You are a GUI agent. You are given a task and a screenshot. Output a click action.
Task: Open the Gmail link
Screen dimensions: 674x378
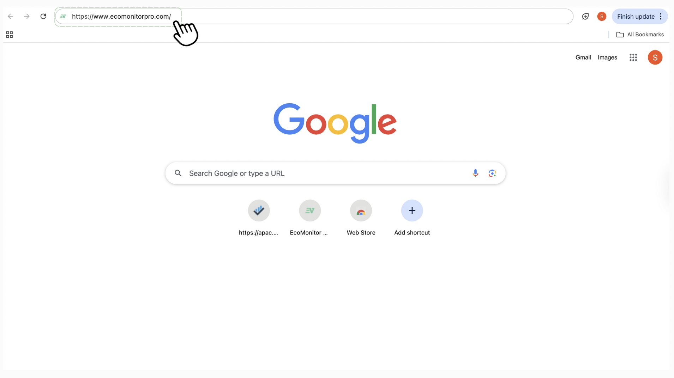click(x=583, y=57)
